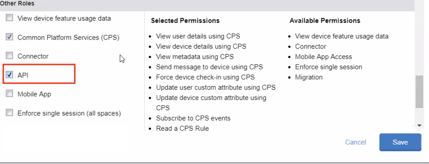Click 'Read a CPS Rule' list item

[182, 128]
